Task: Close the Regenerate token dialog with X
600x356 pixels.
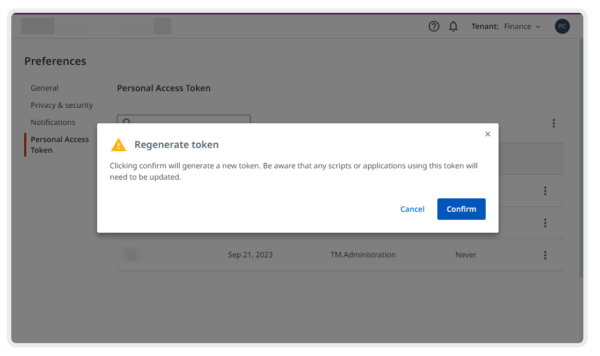Action: (487, 134)
